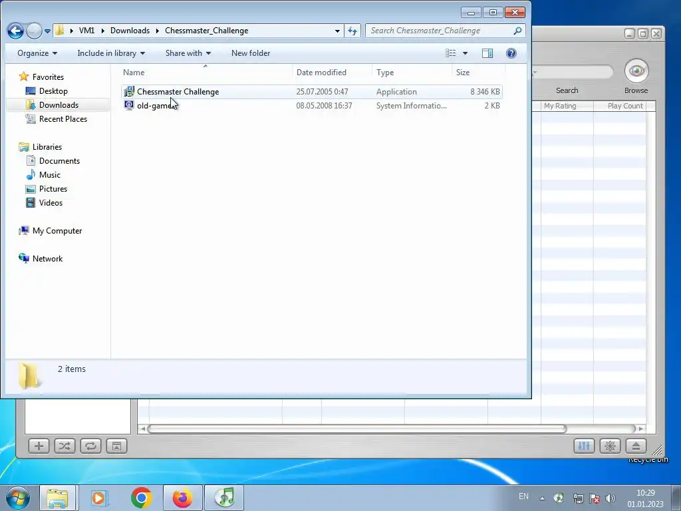The height and width of the screenshot is (511, 681).
Task: Select Favorites in the navigation pane
Action: (x=48, y=77)
